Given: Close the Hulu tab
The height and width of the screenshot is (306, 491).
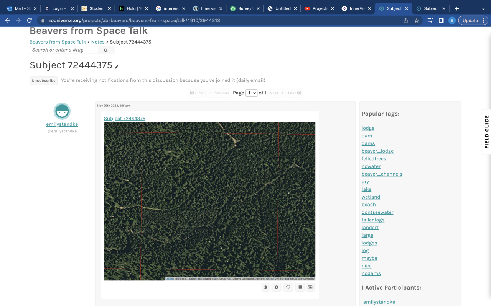Looking at the screenshot, I should point(147,8).
